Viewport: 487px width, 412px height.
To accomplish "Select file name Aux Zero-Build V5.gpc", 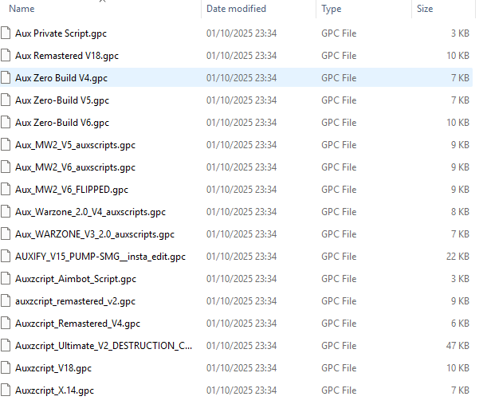I will click(x=62, y=100).
